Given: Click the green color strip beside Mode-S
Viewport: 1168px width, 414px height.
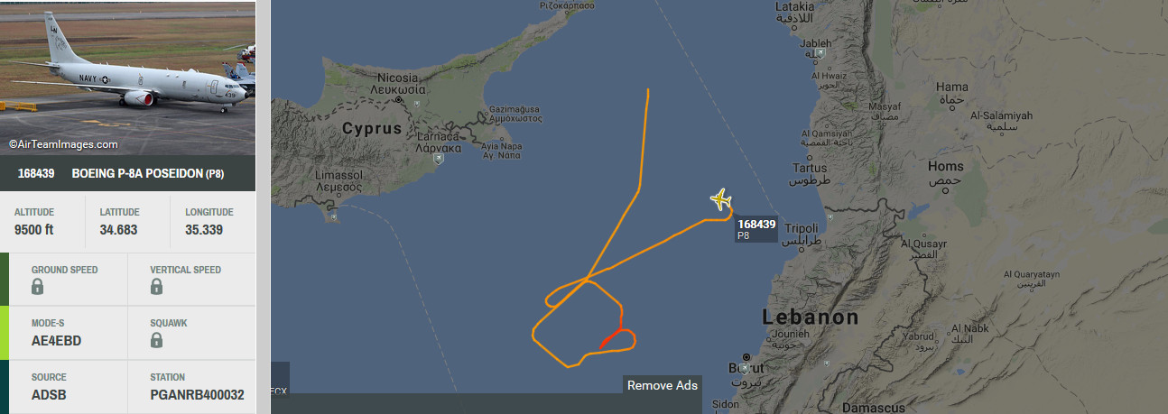Looking at the screenshot, I should 5,333.
